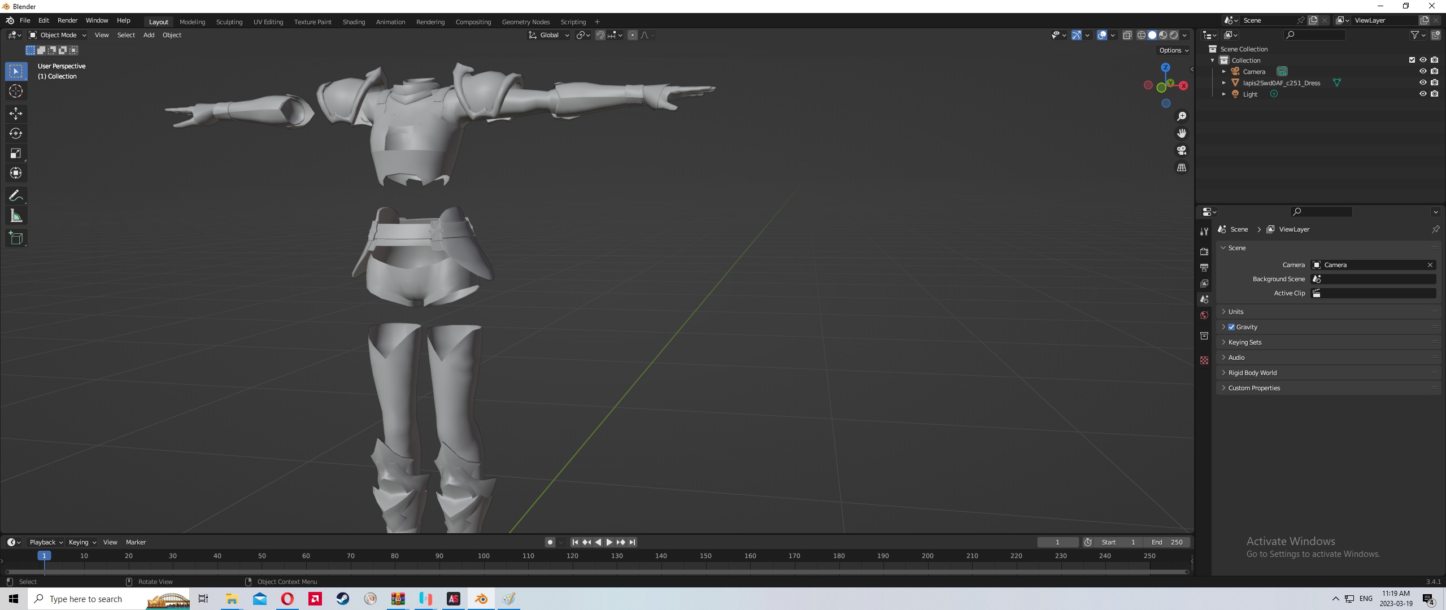Screen dimensions: 1446x610
Task: Activate the Rotate tool
Action: coord(16,133)
